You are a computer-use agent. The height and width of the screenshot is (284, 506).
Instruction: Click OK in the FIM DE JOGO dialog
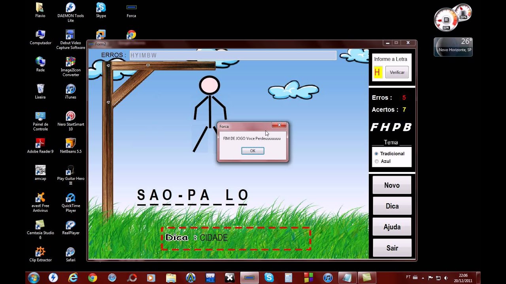click(x=253, y=151)
